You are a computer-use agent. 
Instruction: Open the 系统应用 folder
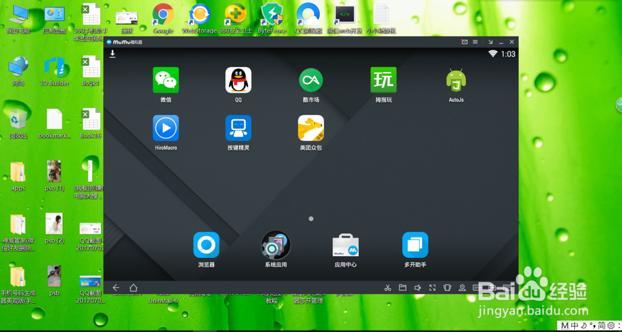click(x=276, y=245)
